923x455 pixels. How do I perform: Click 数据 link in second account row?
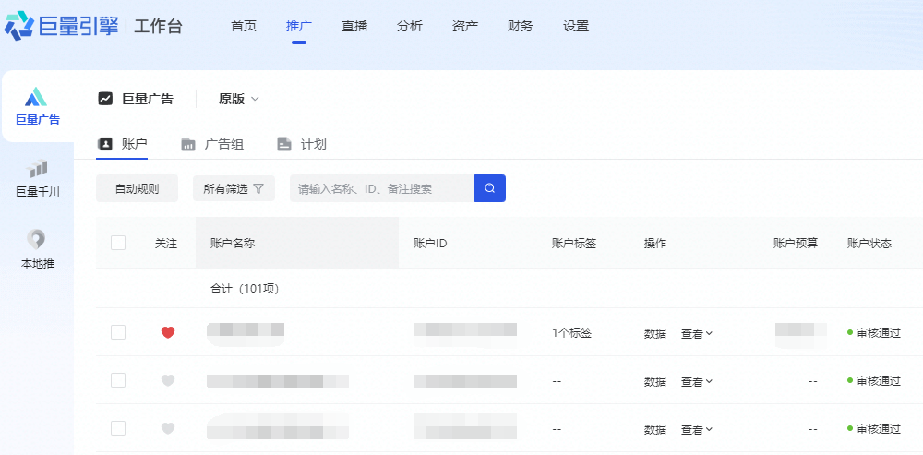[x=655, y=381]
